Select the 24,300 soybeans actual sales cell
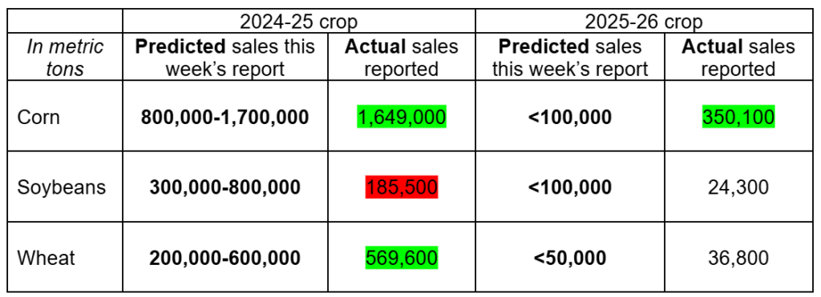Viewport: 821px width, 297px height. point(738,187)
